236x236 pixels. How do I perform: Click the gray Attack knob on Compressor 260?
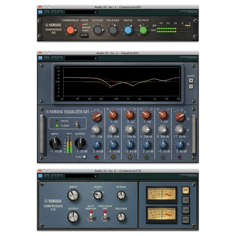[x=98, y=30]
